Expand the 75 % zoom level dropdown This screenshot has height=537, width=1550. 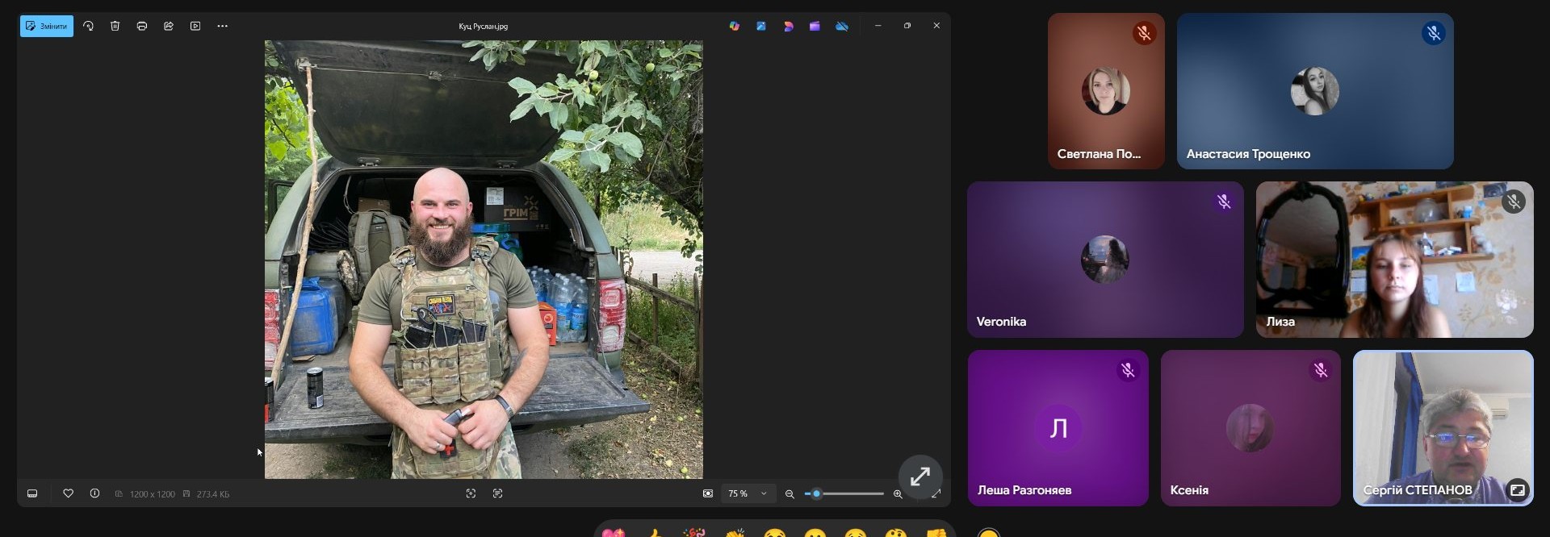pos(764,493)
